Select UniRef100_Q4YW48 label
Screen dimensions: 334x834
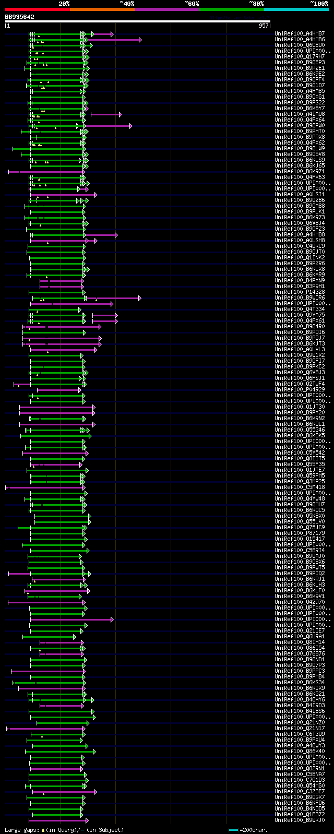pos(300,499)
